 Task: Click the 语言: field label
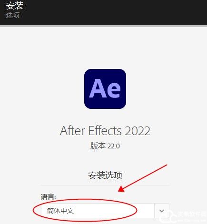click(x=49, y=197)
